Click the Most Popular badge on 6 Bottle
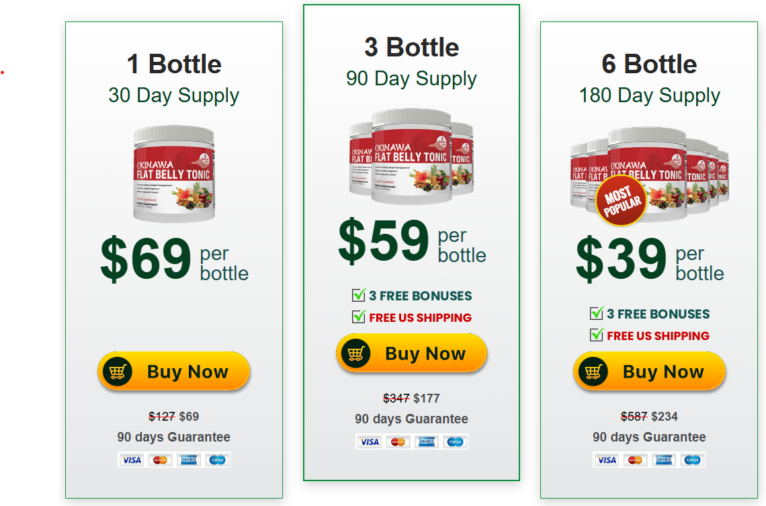Image resolution: width=766 pixels, height=506 pixels. click(x=622, y=201)
